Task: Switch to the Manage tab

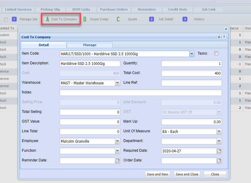Action: [90, 45]
